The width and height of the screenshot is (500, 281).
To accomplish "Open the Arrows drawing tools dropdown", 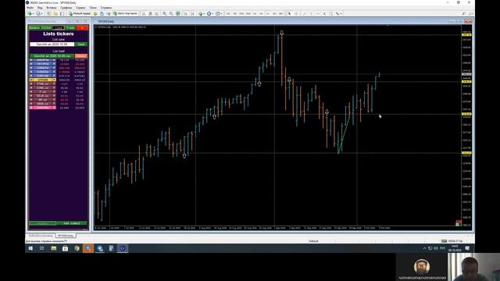I will click(x=338, y=14).
